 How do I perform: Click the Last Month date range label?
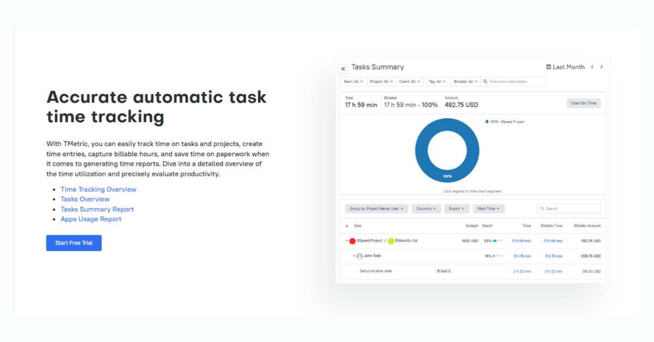pyautogui.click(x=568, y=67)
